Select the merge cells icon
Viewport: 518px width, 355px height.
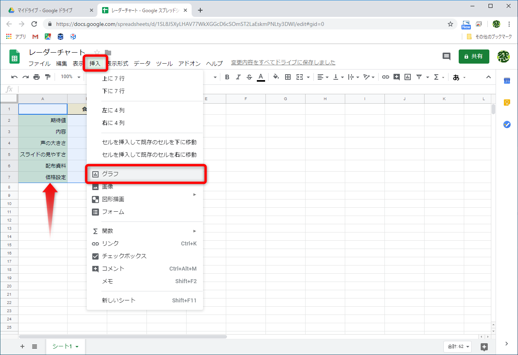pos(300,77)
